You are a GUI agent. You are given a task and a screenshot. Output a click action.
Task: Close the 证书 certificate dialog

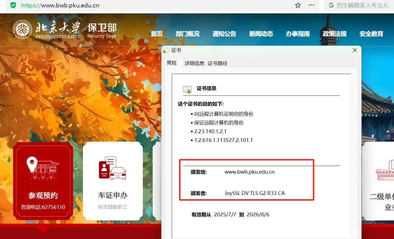[x=355, y=50]
